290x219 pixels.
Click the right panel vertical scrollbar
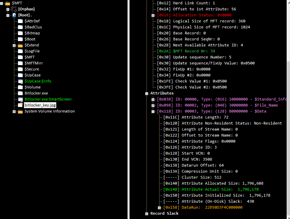point(288,100)
